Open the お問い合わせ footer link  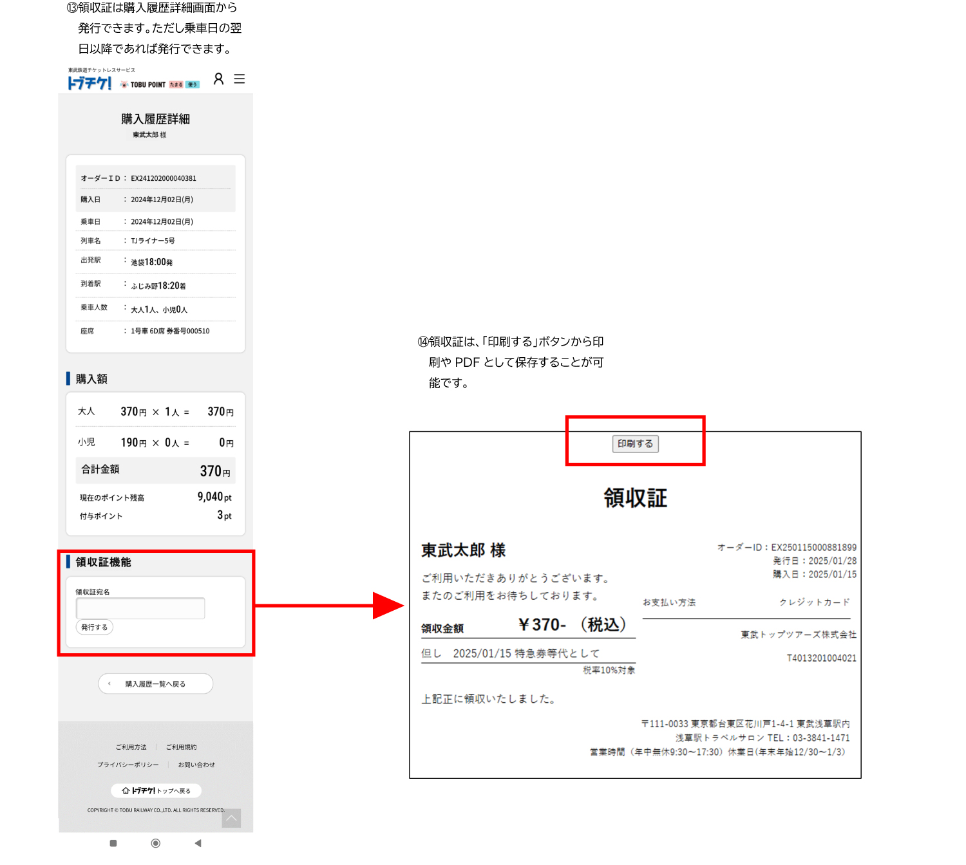tap(196, 765)
